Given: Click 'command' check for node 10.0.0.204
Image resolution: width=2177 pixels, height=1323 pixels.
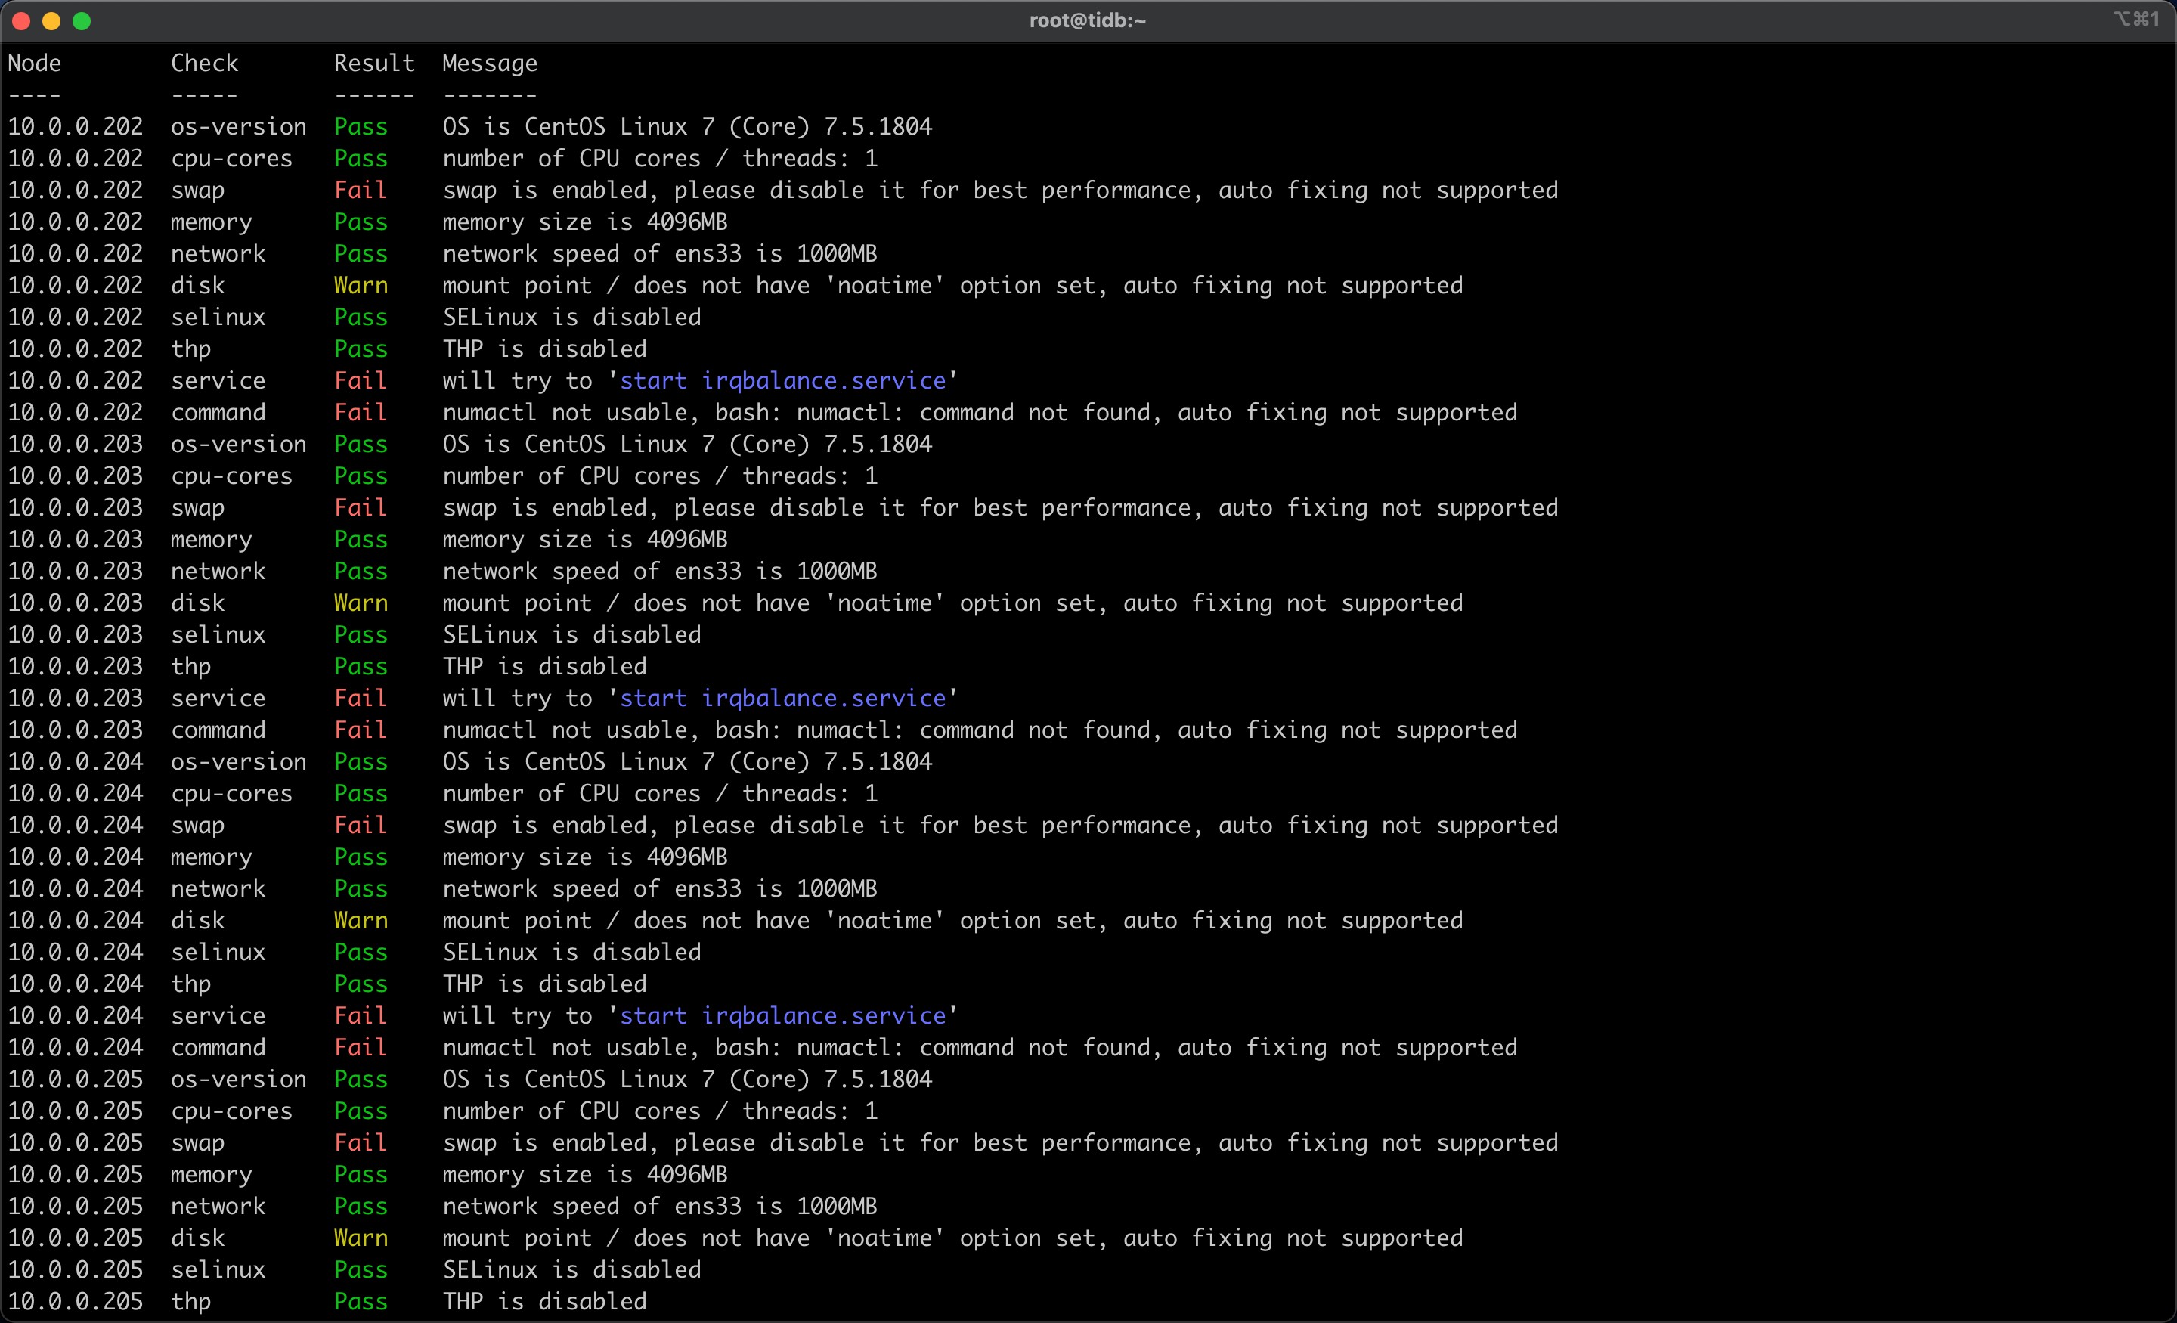Looking at the screenshot, I should tap(218, 1049).
